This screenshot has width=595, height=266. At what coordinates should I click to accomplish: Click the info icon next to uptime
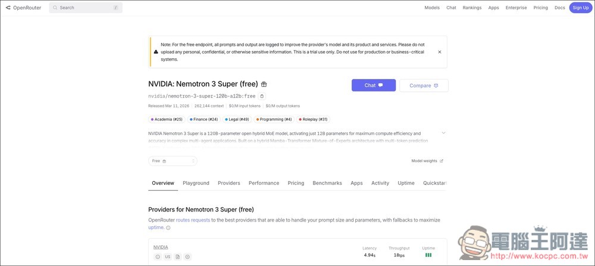click(x=168, y=228)
